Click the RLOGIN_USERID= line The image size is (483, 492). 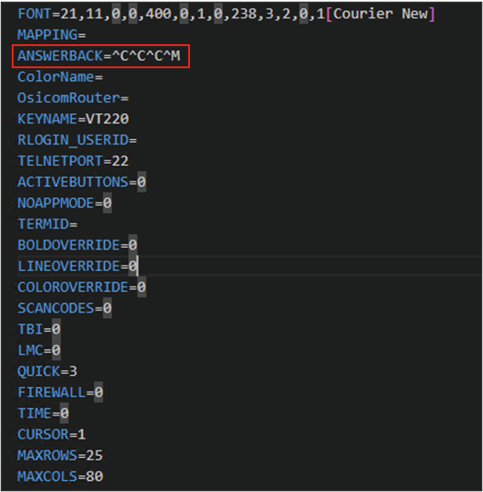[x=77, y=140]
